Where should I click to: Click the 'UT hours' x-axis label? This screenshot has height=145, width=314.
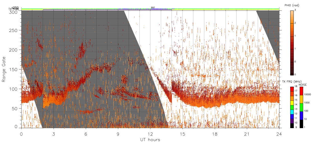coord(150,140)
